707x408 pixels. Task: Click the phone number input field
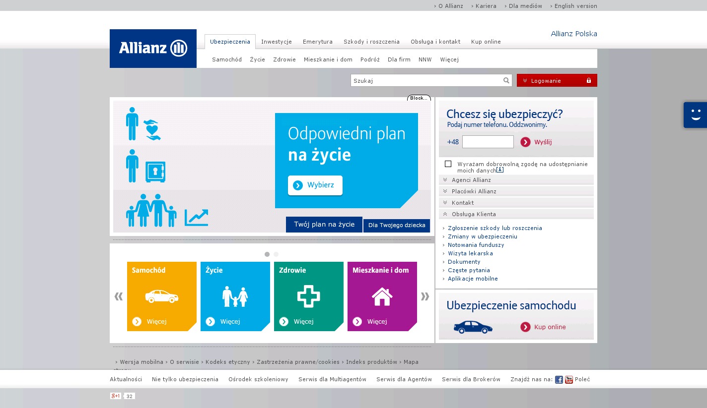tap(488, 142)
